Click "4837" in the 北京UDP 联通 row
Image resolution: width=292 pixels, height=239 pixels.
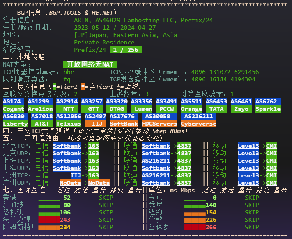point(184,153)
